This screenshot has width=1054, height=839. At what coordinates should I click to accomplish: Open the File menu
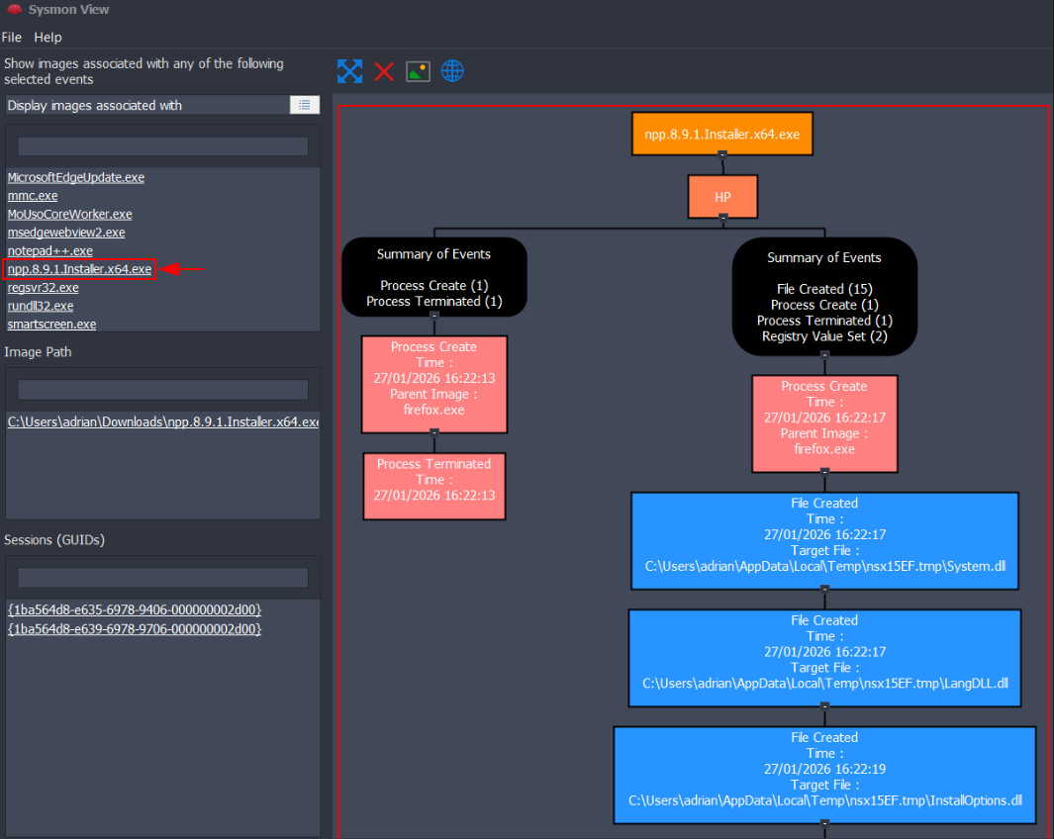point(12,38)
